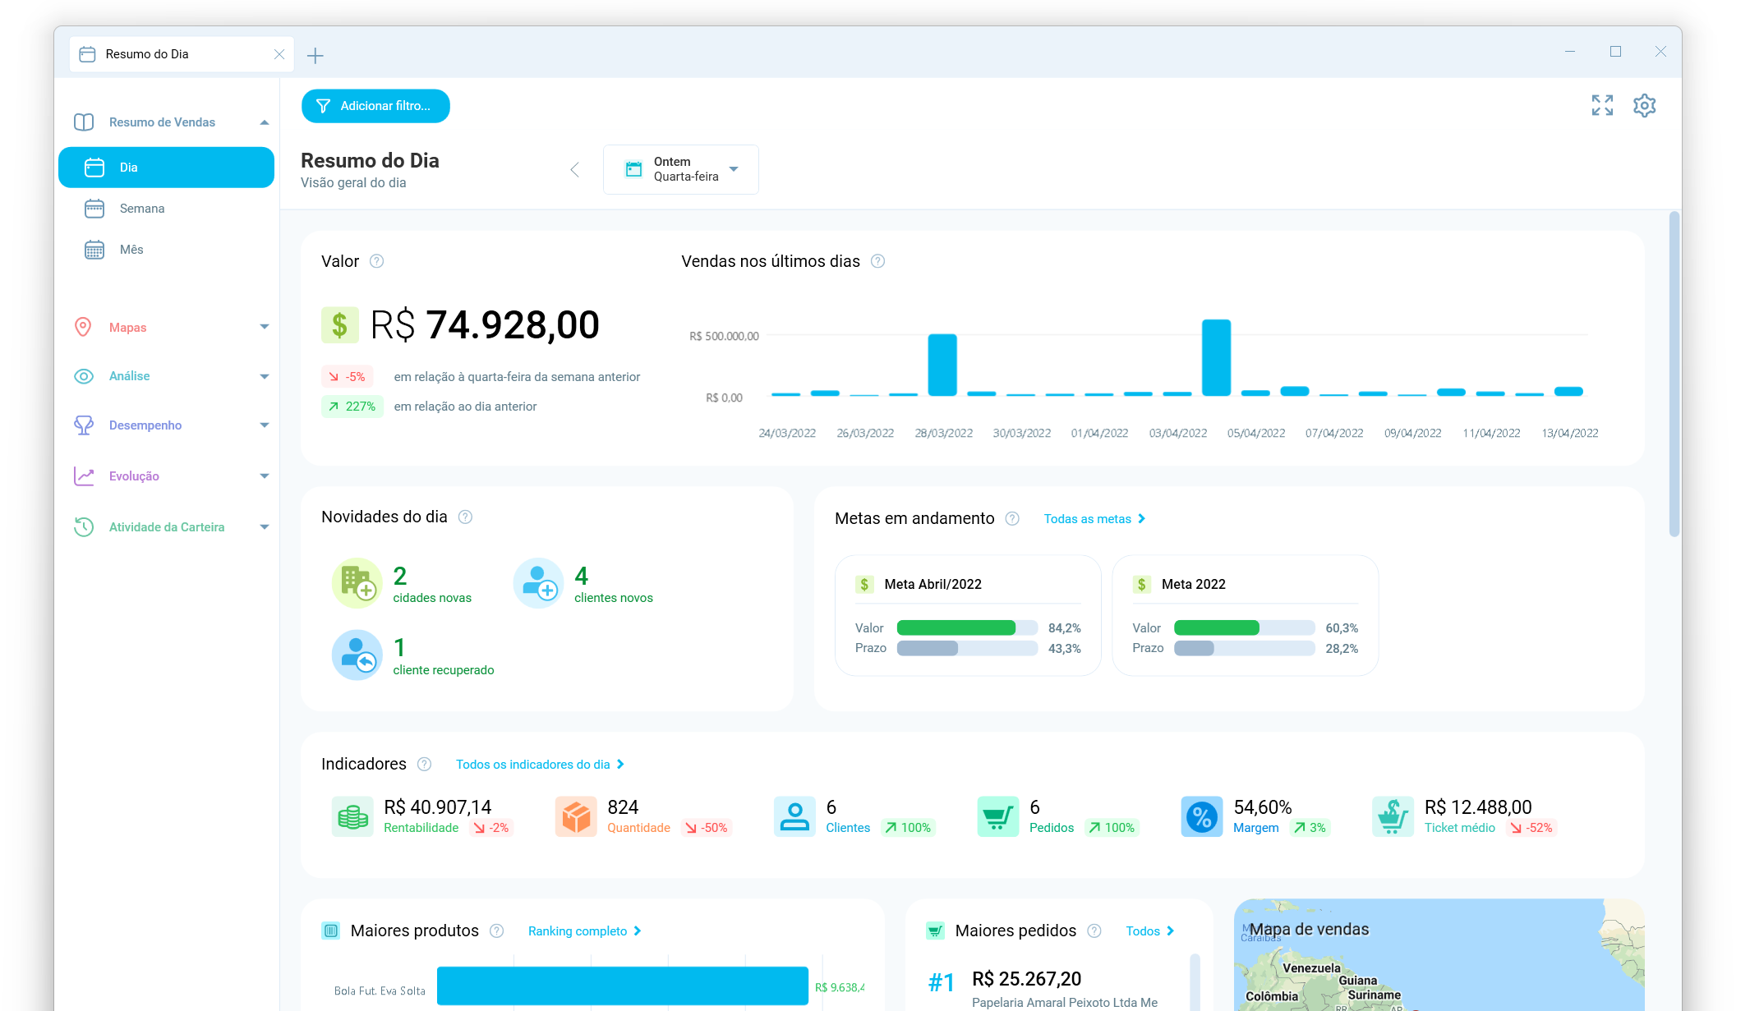Open a new tab with plus button
Viewport: 1750px width, 1011px height.
click(x=315, y=56)
